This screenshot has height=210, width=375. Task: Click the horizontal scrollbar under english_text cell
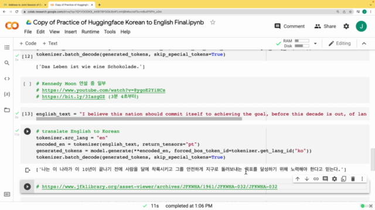tap(139, 118)
